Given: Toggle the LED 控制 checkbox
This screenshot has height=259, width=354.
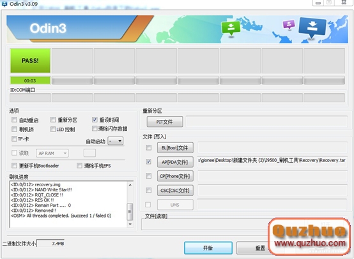Looking at the screenshot, I should (x=53, y=129).
